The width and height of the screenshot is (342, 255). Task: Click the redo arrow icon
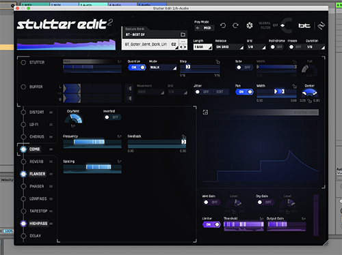pos(235,25)
